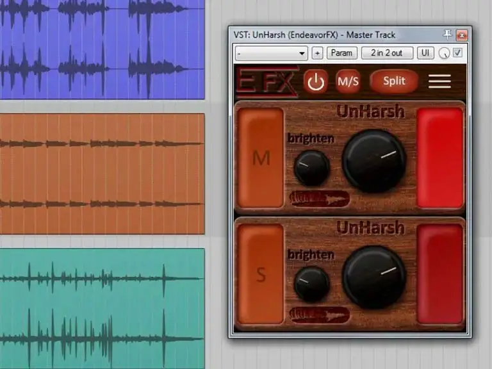Select the blue audio clip track

click(102, 49)
